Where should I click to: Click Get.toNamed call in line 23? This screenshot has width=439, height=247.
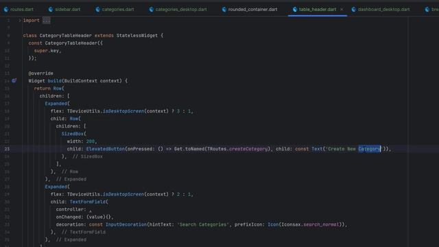click(189, 149)
